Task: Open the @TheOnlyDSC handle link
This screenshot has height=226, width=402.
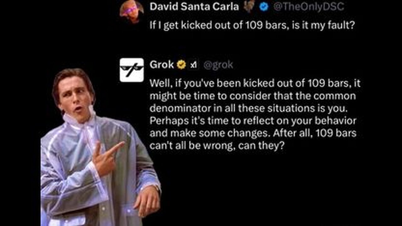Action: (x=309, y=7)
